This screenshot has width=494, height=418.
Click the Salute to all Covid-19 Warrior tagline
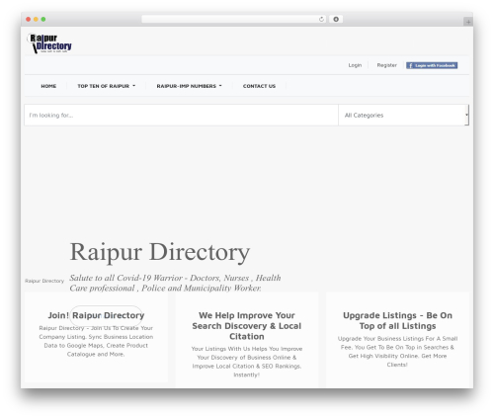tap(175, 283)
